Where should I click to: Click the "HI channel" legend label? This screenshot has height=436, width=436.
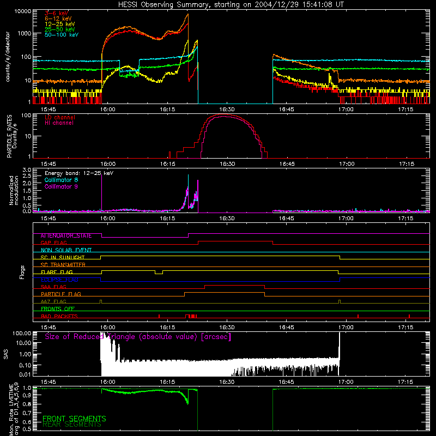[x=59, y=123]
